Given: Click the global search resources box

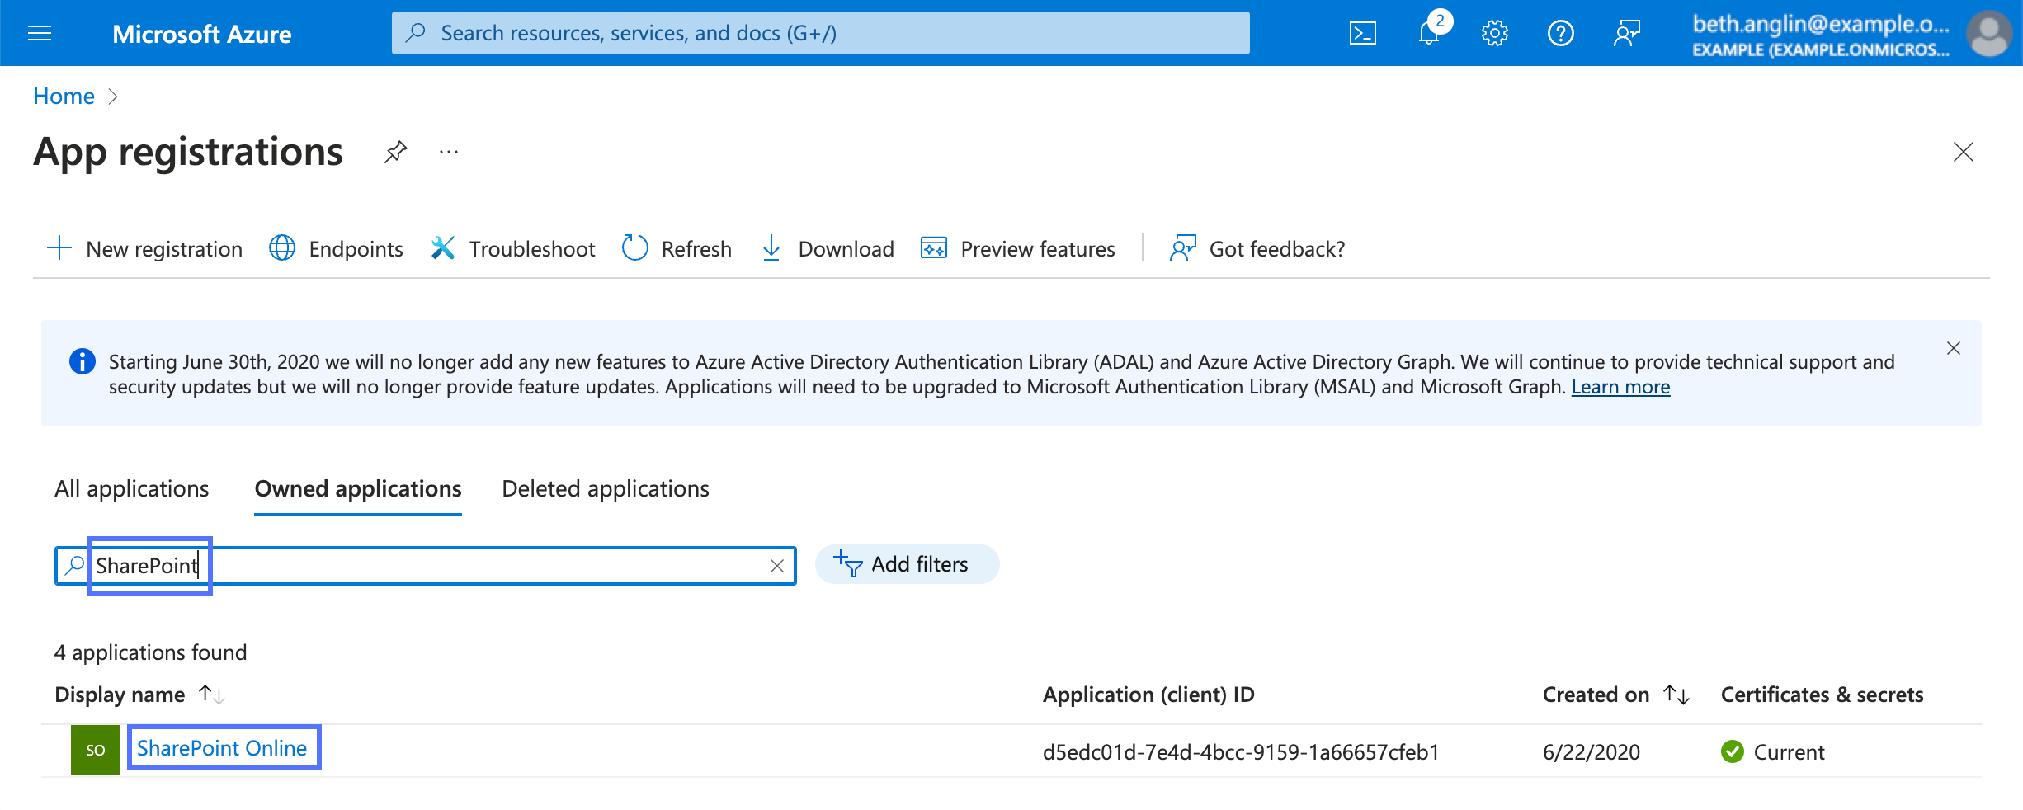Looking at the screenshot, I should [820, 33].
